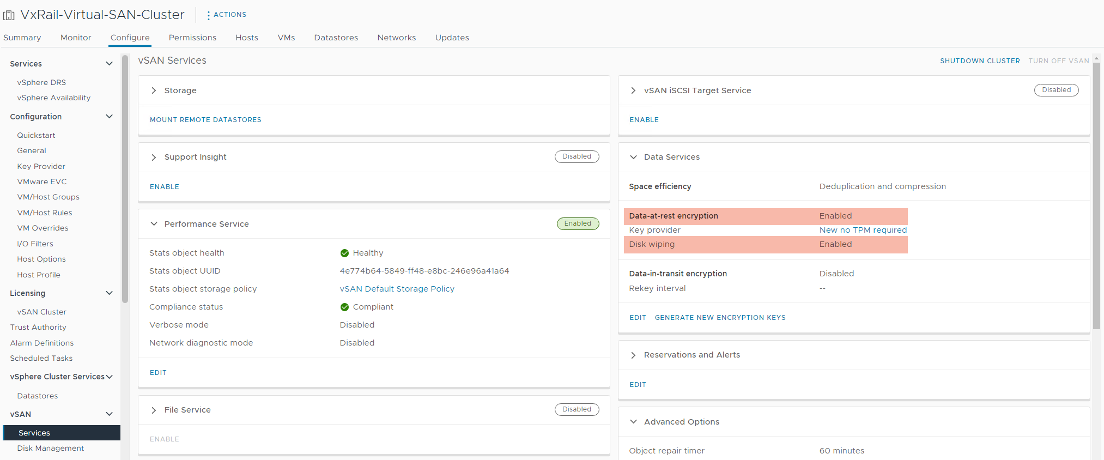Collapse the vSphere Cluster Services chevron

109,377
